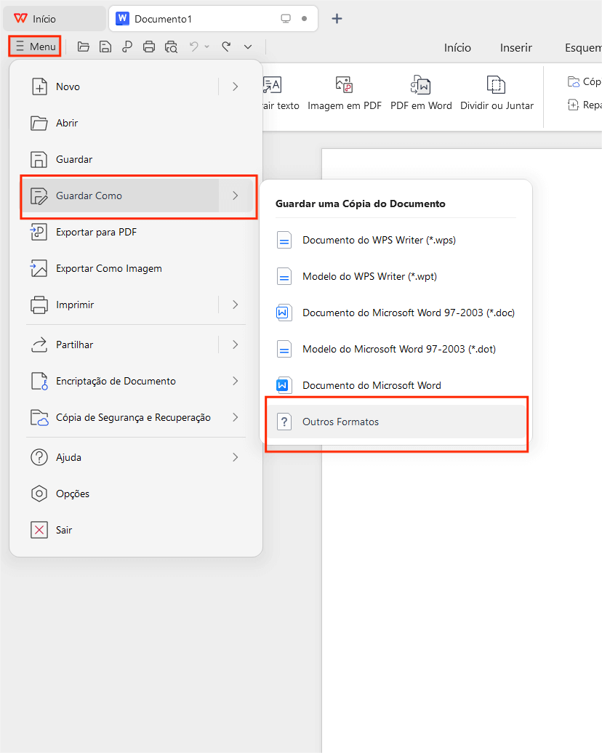Image resolution: width=602 pixels, height=753 pixels.
Task: Click the undo arrow icon
Action: pyautogui.click(x=193, y=46)
